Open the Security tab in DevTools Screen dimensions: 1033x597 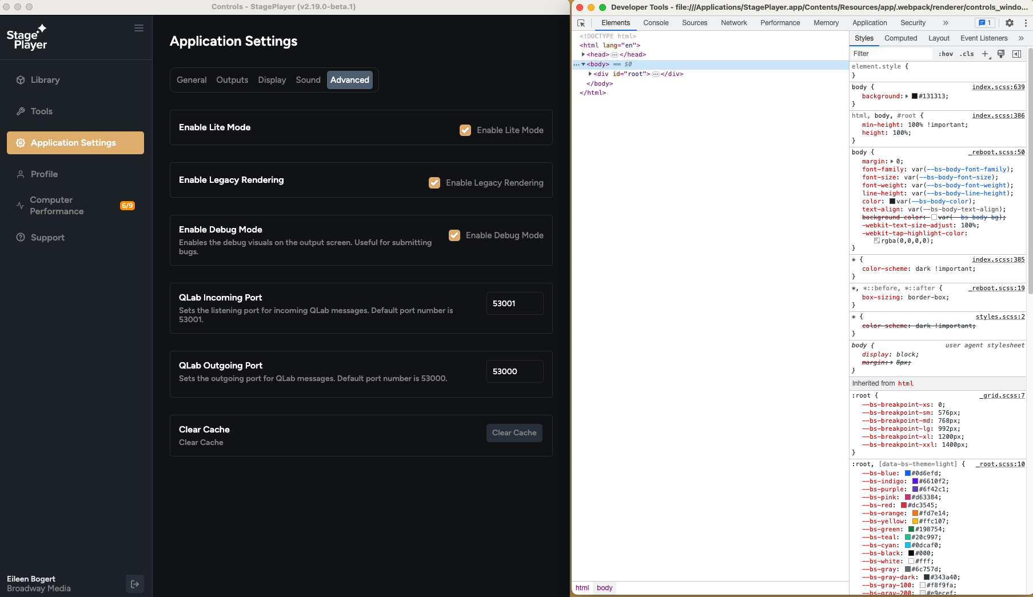tap(913, 23)
